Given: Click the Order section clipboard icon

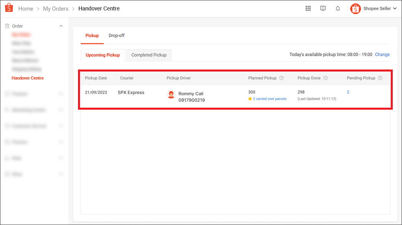Looking at the screenshot, I should [7, 26].
